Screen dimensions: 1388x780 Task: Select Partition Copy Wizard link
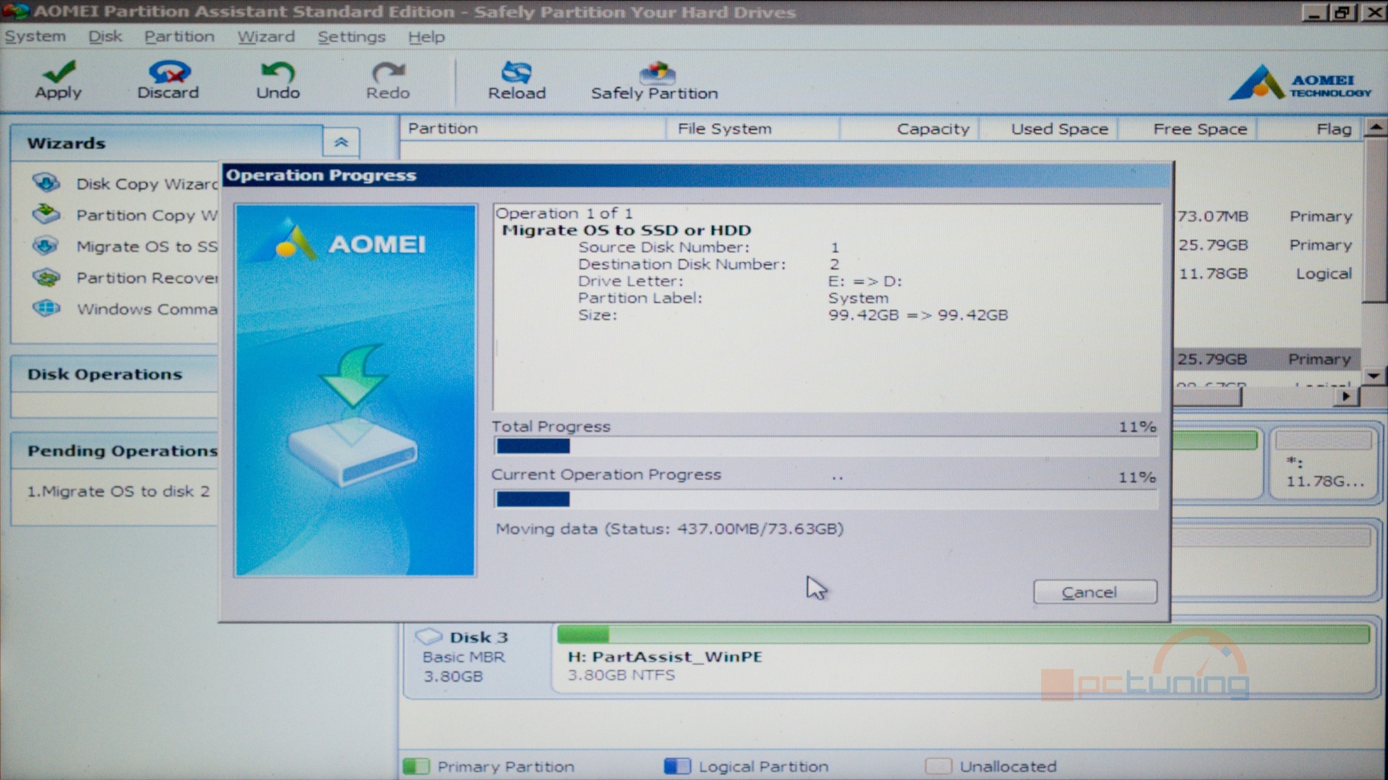[146, 215]
